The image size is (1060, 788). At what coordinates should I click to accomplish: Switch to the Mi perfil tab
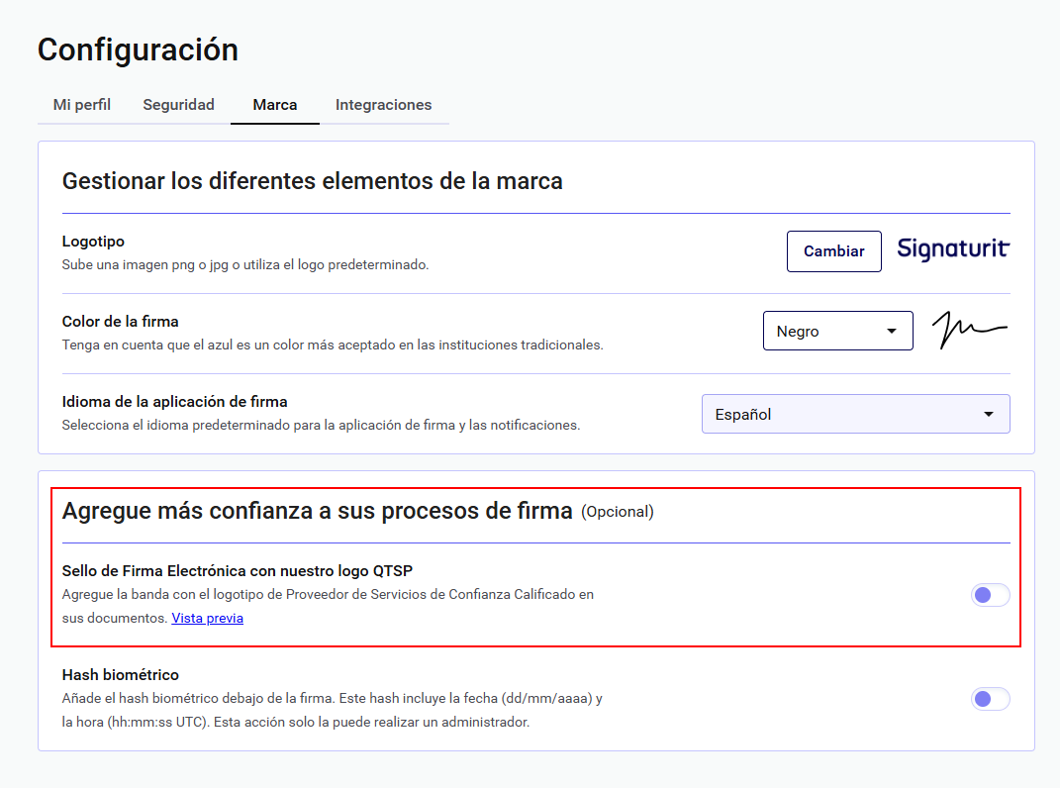click(82, 105)
